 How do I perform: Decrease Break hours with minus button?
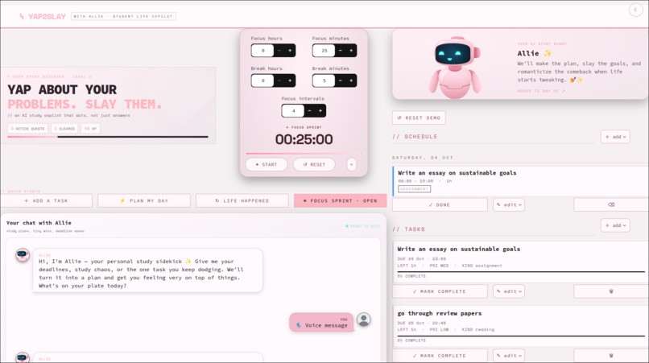[x=279, y=80]
